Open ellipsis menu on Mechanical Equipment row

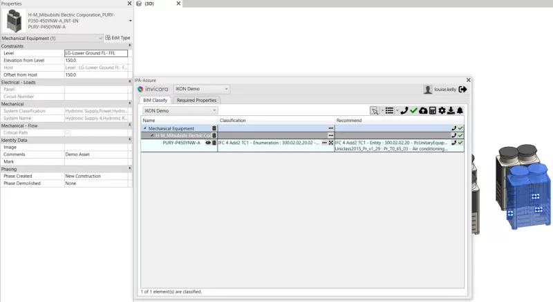(x=331, y=128)
